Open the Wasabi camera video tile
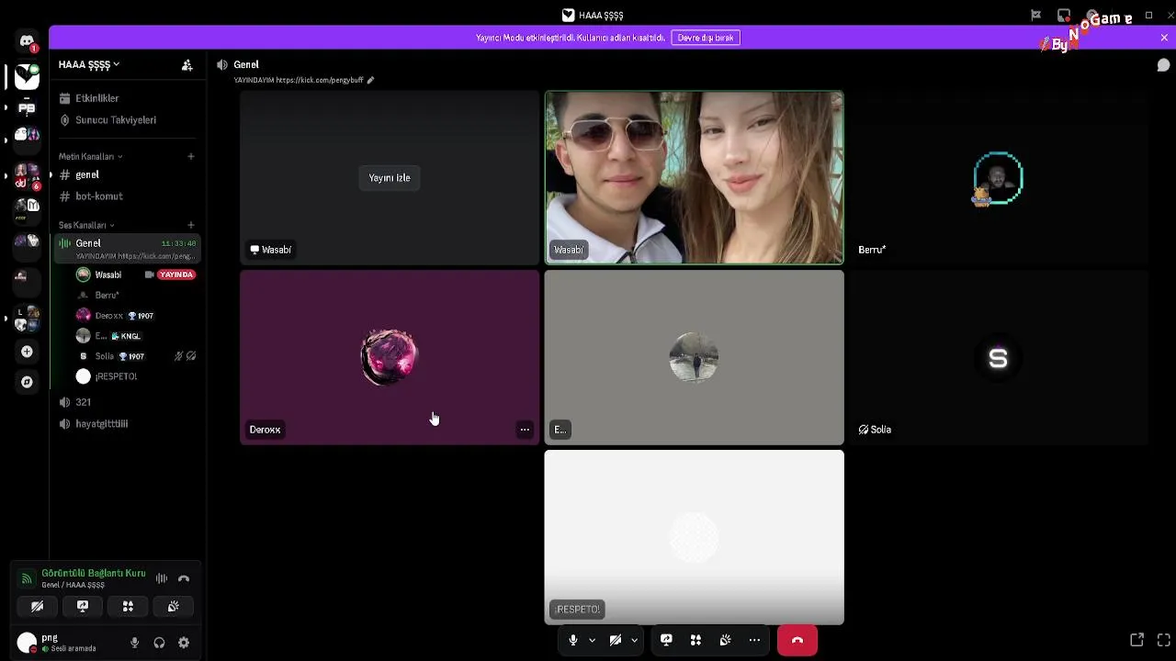The height and width of the screenshot is (661, 1176). coord(694,177)
